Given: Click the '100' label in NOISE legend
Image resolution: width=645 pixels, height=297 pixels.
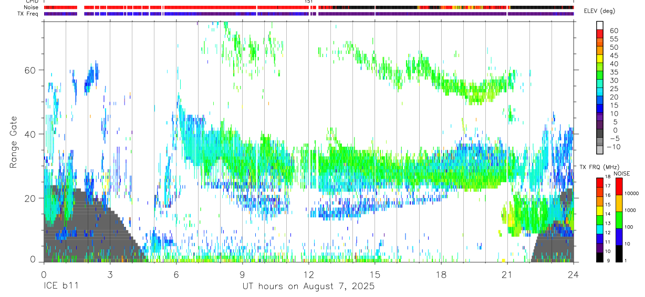Looking at the screenshot, I should [629, 227].
